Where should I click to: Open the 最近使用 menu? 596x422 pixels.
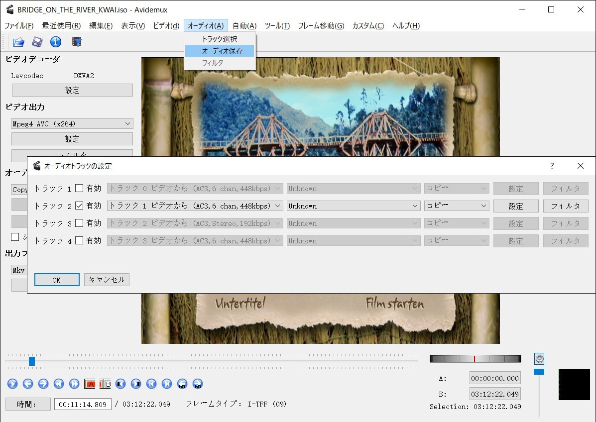click(61, 25)
